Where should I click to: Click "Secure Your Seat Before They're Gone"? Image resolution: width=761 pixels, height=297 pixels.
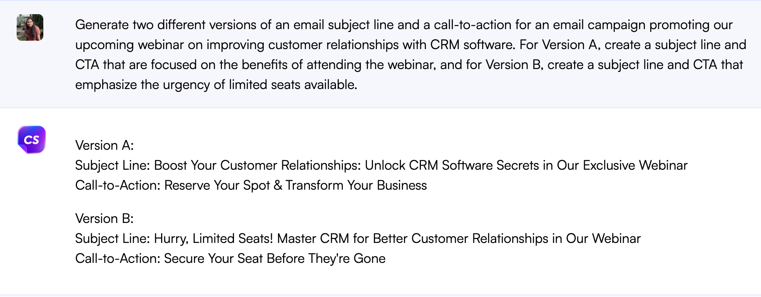pos(275,258)
